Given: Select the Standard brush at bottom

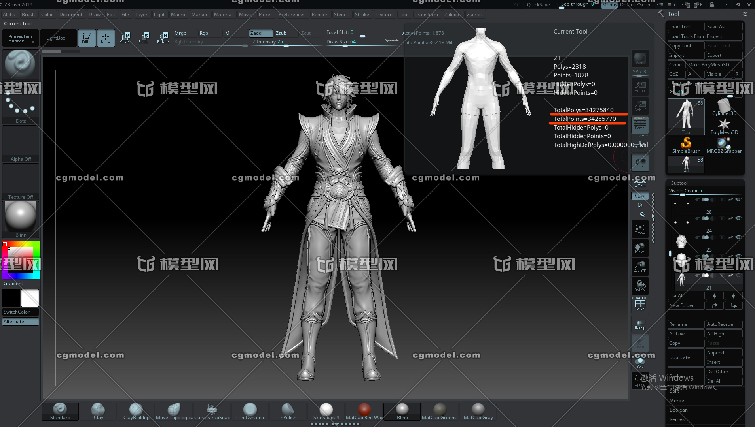Looking at the screenshot, I should (x=60, y=412).
